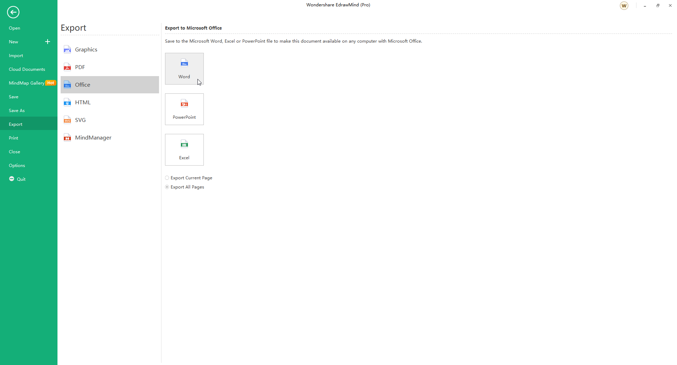Select Graphics export format
The height and width of the screenshot is (365, 677).
[x=110, y=50]
